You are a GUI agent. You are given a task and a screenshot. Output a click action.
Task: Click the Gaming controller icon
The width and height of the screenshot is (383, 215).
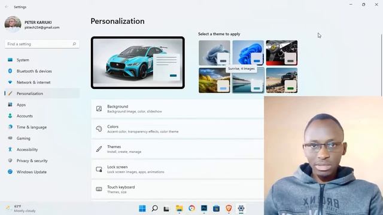[10, 138]
